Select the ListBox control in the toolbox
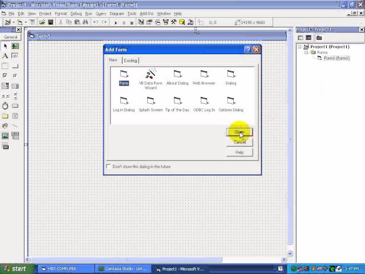Viewport: 365px width, 274px height. [15, 86]
